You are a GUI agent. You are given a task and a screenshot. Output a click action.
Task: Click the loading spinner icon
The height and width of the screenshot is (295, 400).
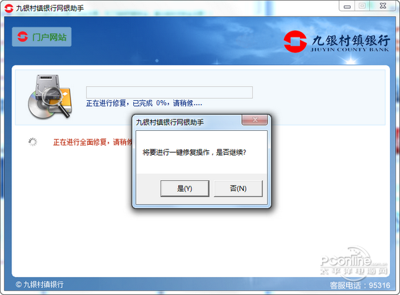tap(33, 141)
